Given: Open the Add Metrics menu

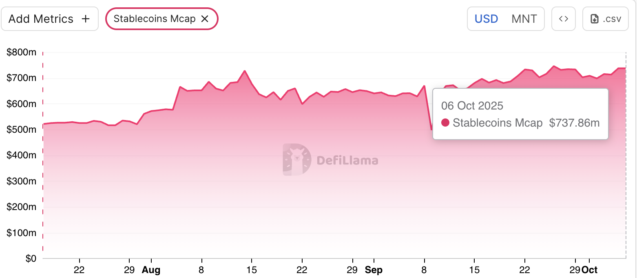Looking at the screenshot, I should (49, 19).
